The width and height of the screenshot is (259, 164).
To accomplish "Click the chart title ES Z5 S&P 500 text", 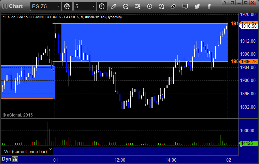I will click(62, 17).
